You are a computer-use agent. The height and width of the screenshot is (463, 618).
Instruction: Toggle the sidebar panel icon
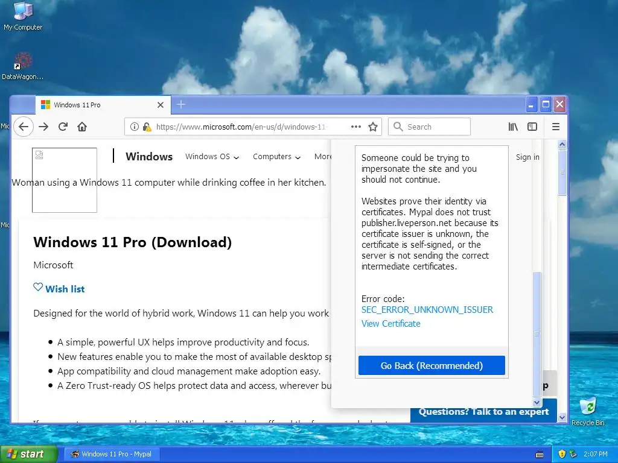(532, 127)
